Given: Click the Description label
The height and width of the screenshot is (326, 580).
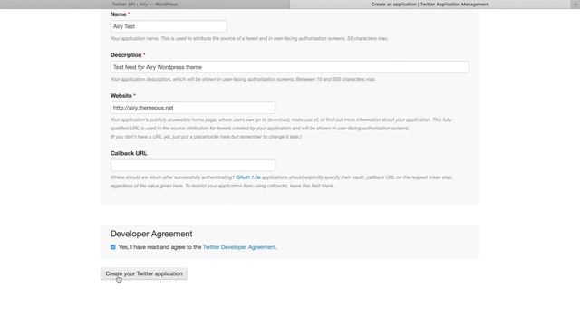Looking at the screenshot, I should [126, 55].
